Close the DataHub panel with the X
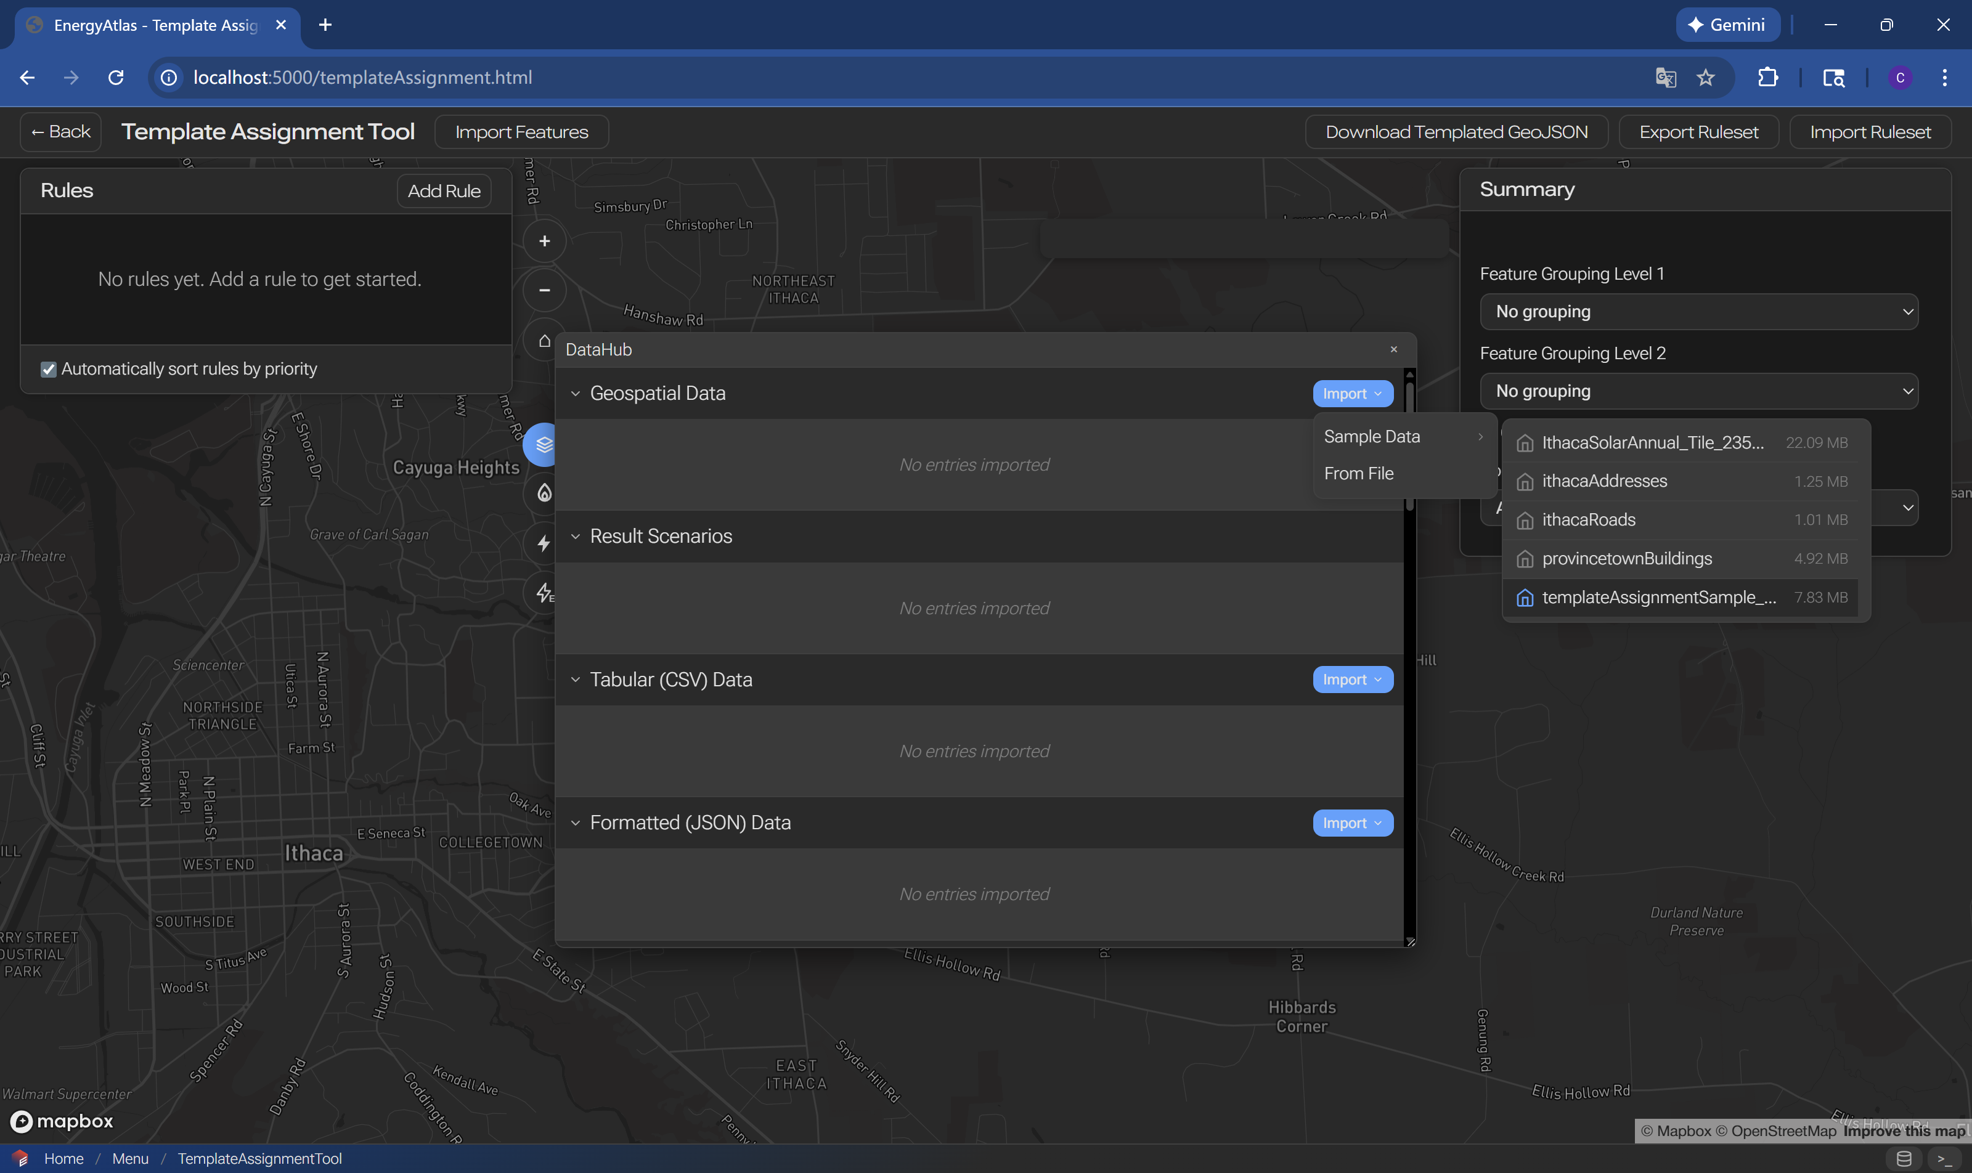 point(1393,349)
